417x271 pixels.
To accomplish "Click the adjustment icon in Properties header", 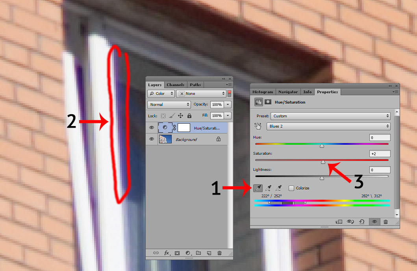I will (258, 102).
